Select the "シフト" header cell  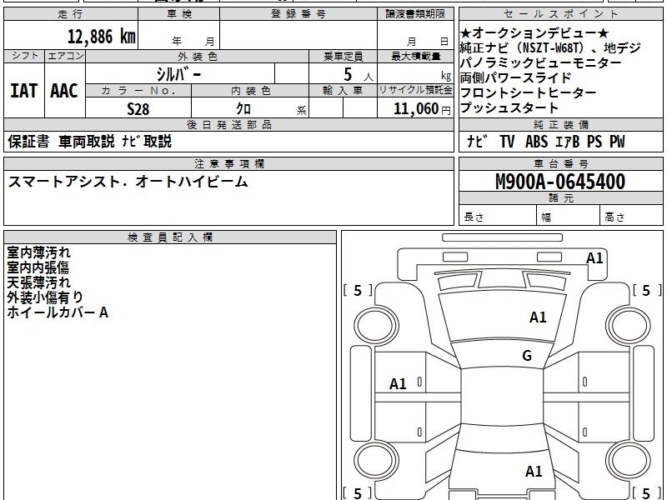tap(25, 56)
